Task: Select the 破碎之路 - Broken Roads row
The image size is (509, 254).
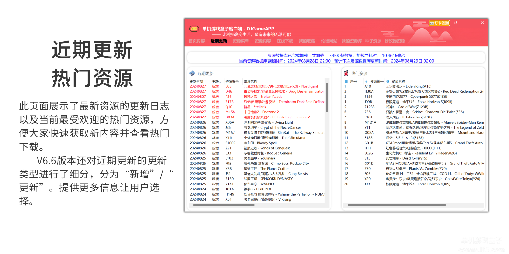Action: (257, 97)
